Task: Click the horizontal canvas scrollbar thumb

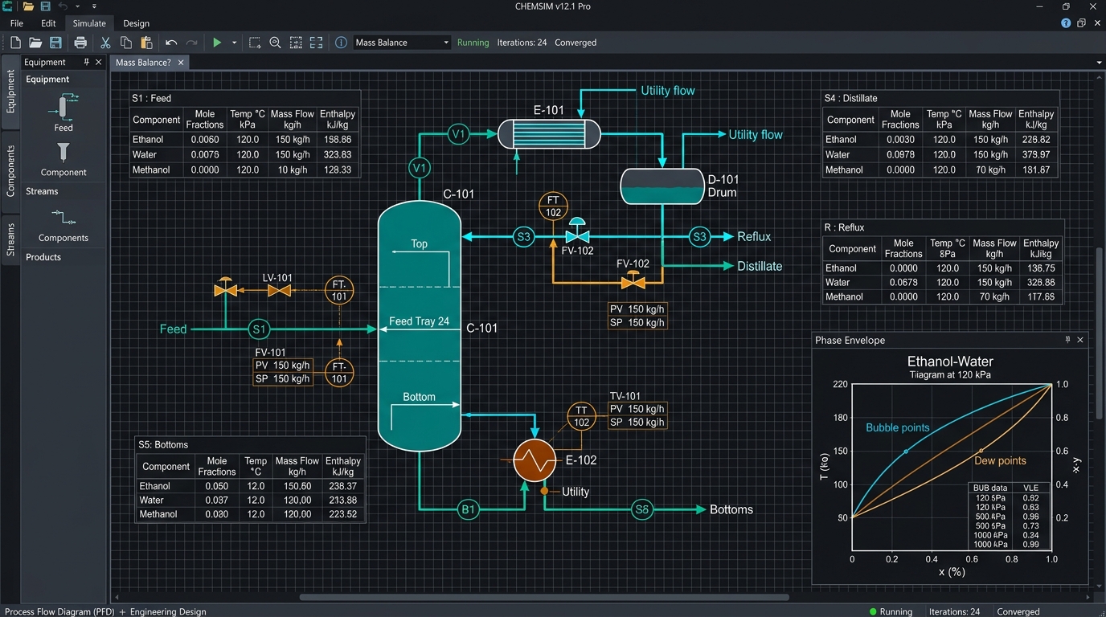Action: [x=544, y=597]
